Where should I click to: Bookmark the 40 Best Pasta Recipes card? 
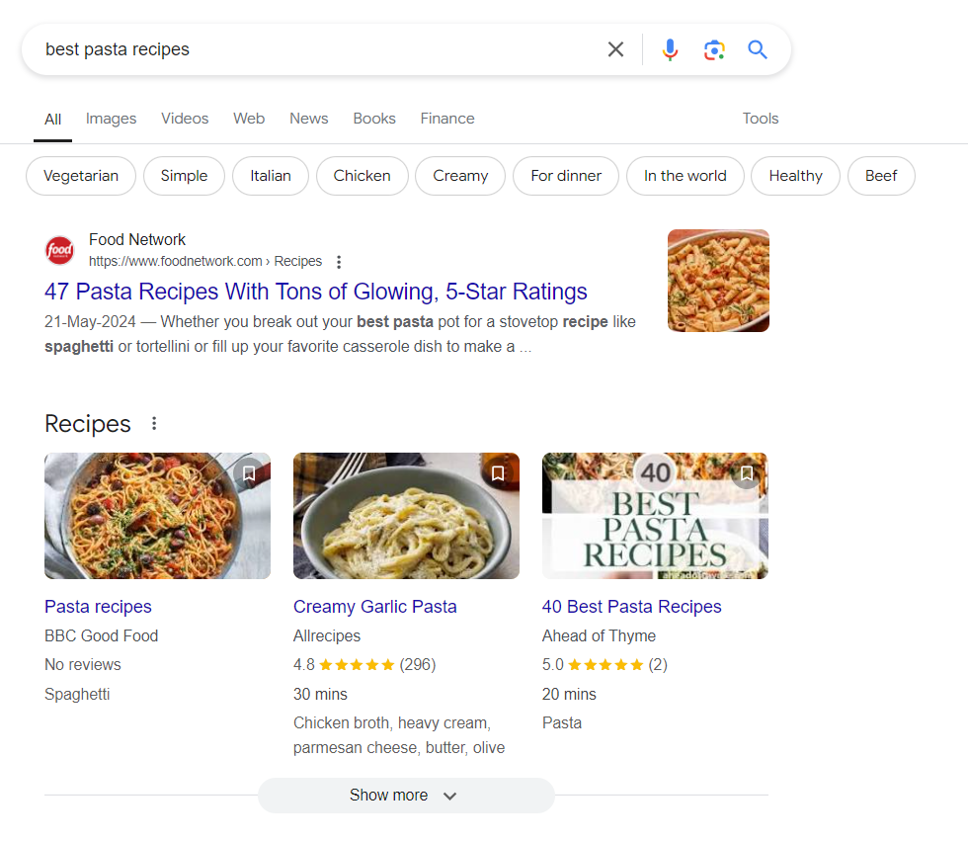pos(747,473)
